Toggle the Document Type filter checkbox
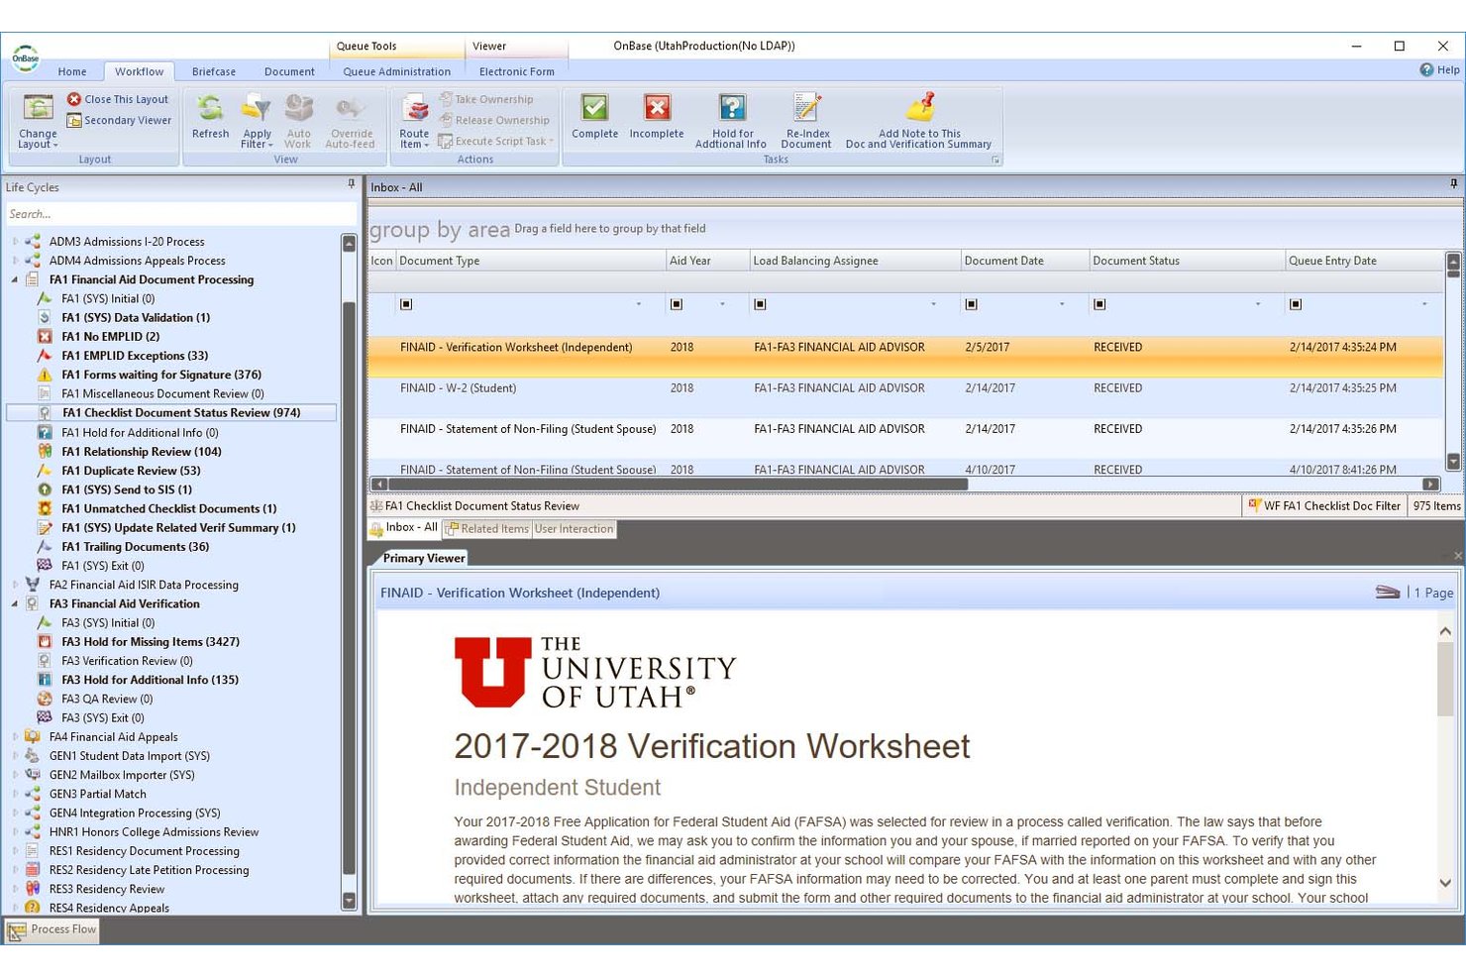 tap(406, 304)
